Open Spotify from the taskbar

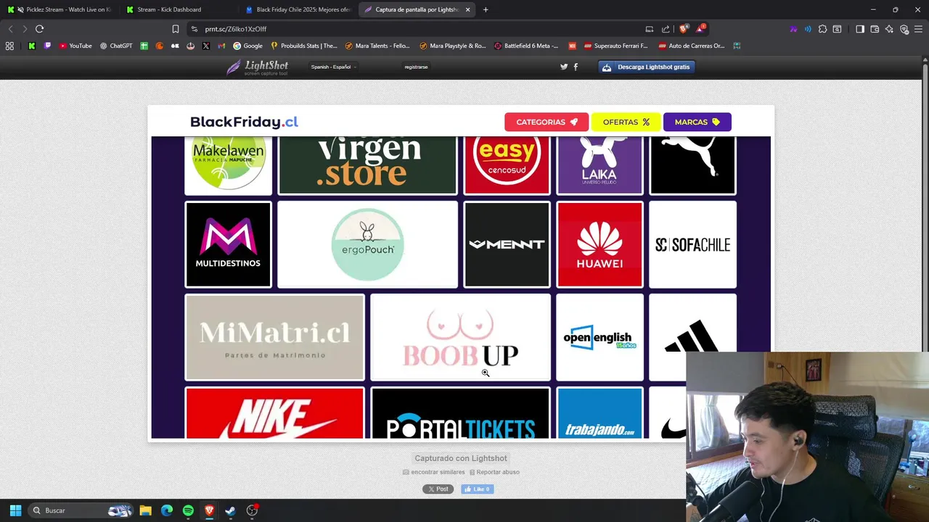pos(188,510)
